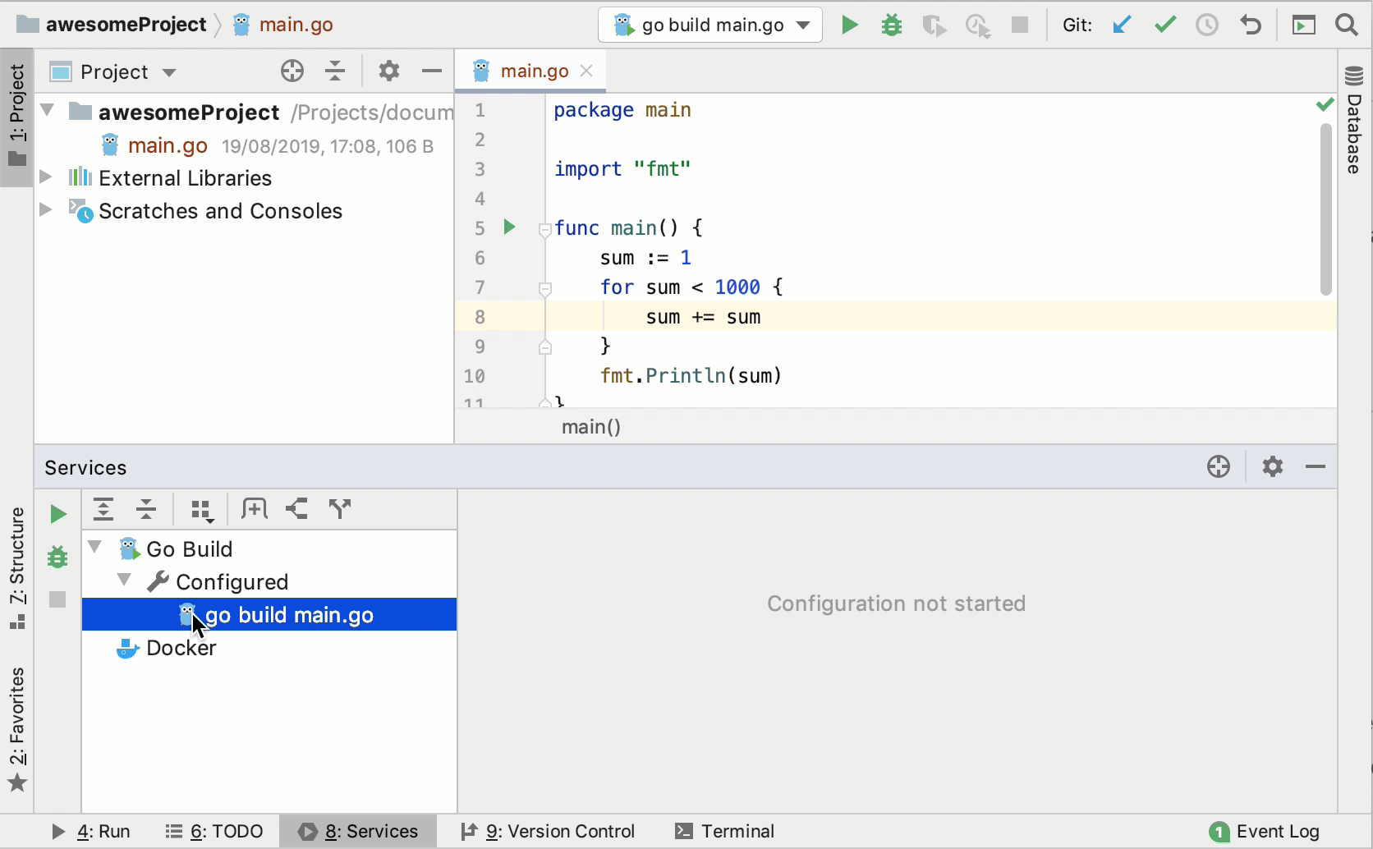The width and height of the screenshot is (1373, 849).
Task: Locate the opened file in Project view
Action: [292, 71]
